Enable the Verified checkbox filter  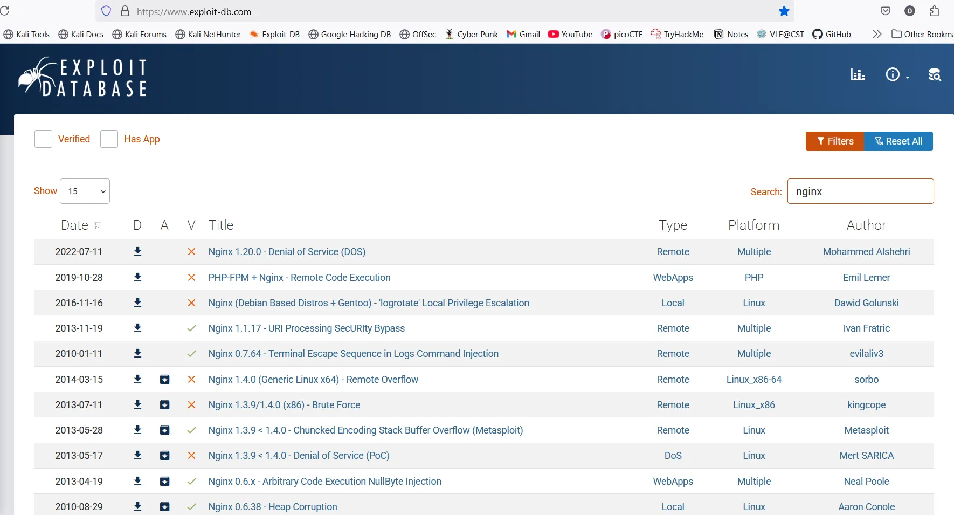click(x=43, y=139)
